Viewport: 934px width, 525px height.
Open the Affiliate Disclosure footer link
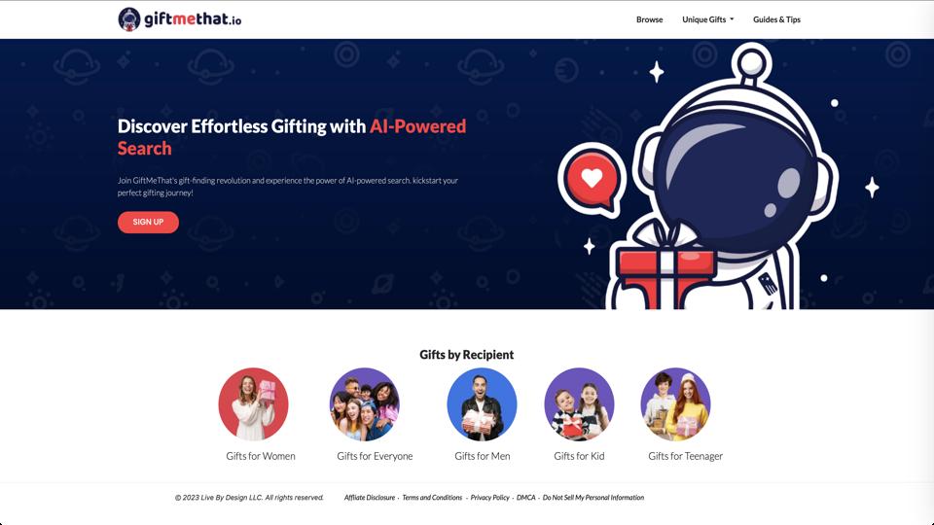pos(370,498)
